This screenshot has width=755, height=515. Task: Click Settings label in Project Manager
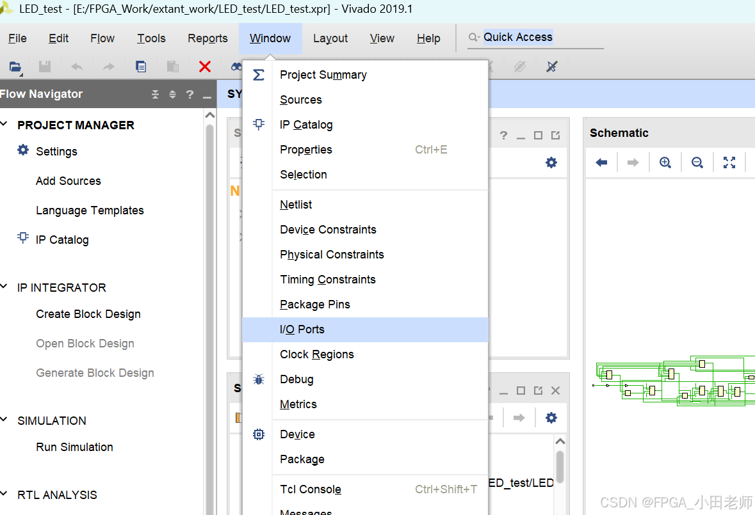(x=56, y=152)
